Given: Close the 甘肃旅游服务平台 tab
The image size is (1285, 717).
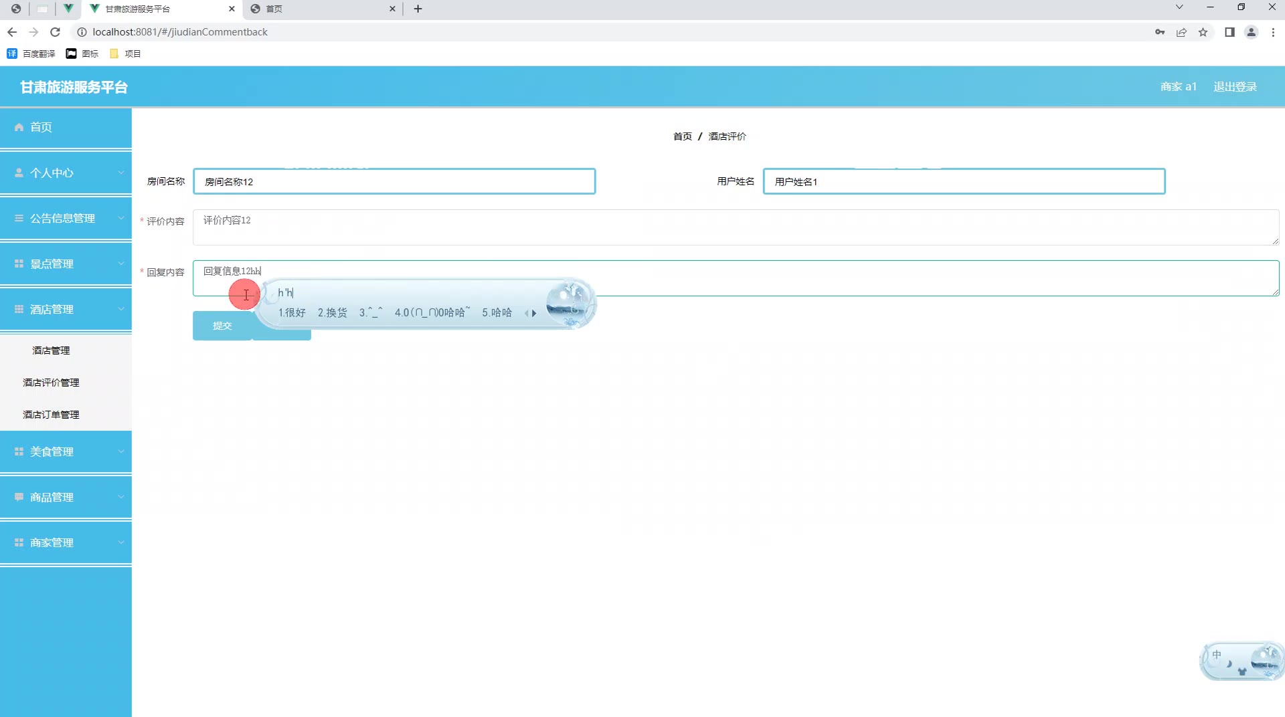Looking at the screenshot, I should click(x=232, y=9).
